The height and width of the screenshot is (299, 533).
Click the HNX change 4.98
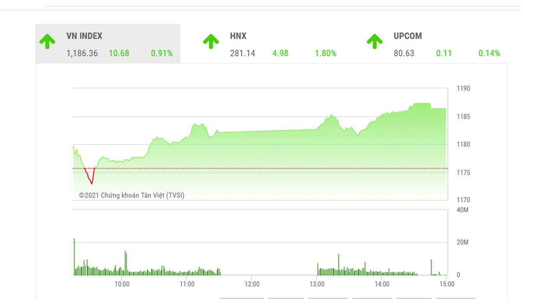[x=280, y=53]
